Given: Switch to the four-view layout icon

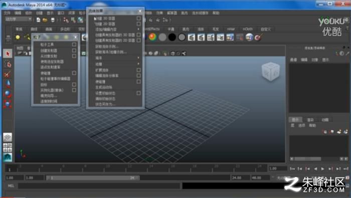Looking at the screenshot, I should click(x=8, y=147).
